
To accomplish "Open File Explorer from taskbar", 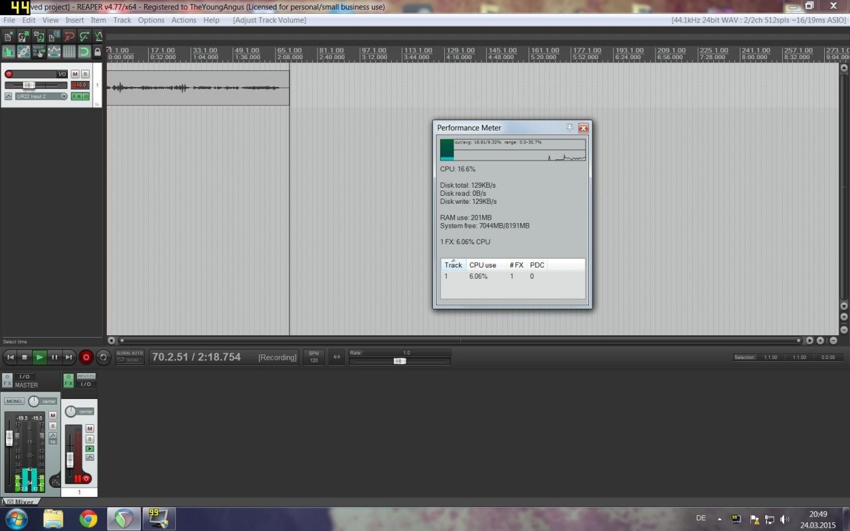I will pyautogui.click(x=53, y=518).
